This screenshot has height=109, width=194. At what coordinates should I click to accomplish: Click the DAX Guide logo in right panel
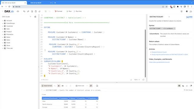coord(189,17)
